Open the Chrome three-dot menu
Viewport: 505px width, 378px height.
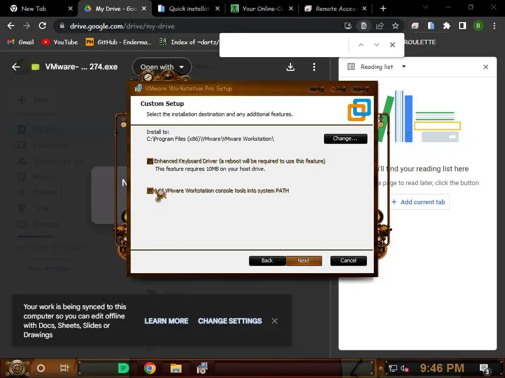pos(494,26)
